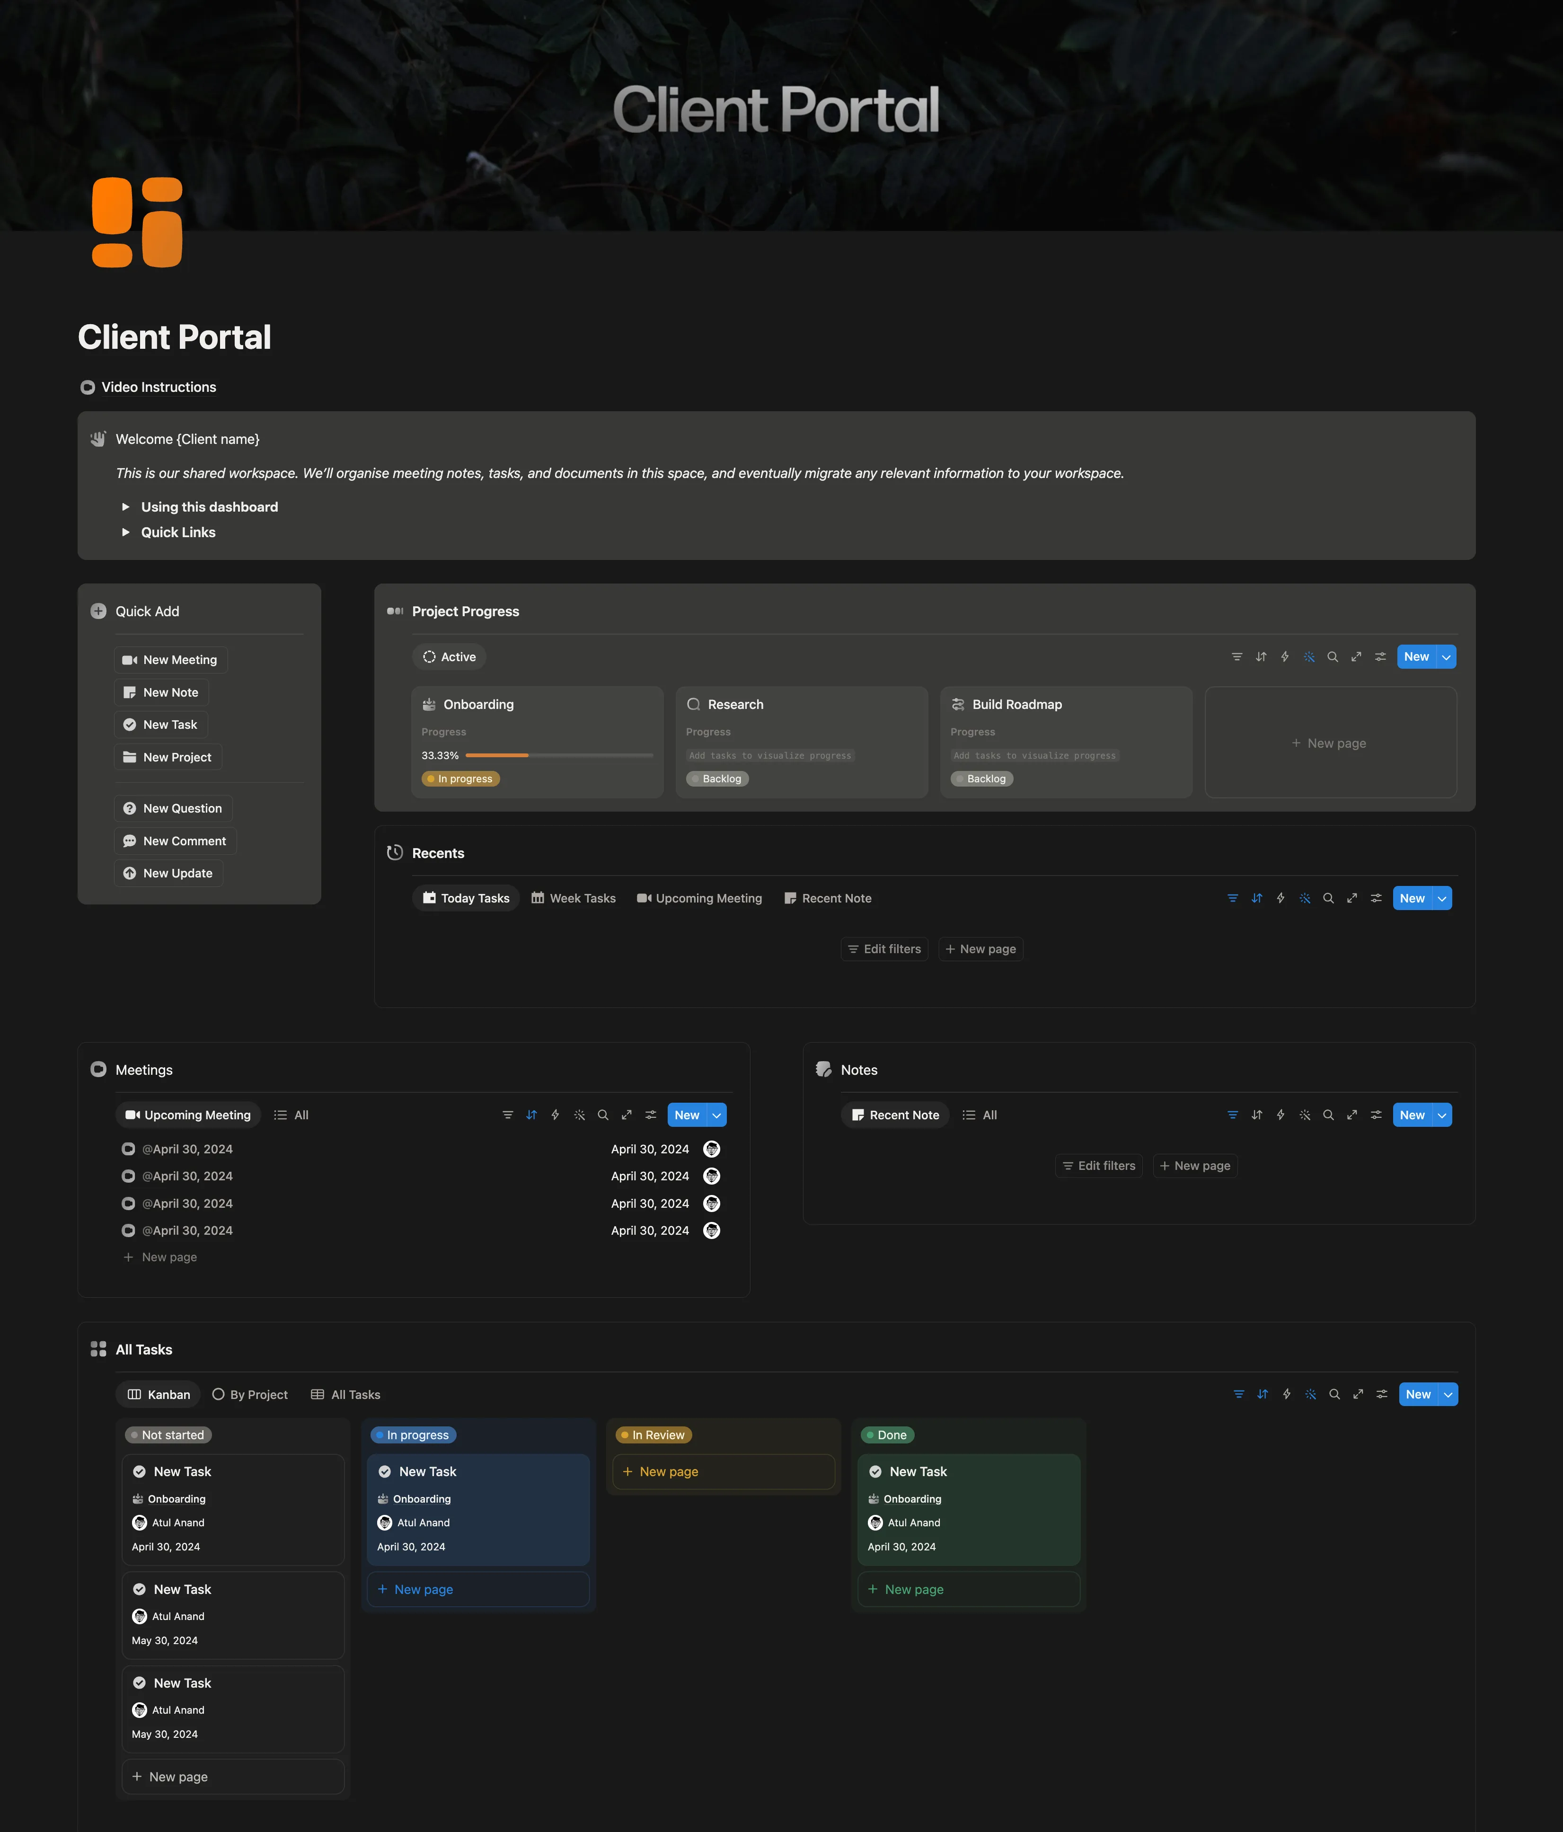Open search in the Project Progress toolbar

coord(1332,657)
